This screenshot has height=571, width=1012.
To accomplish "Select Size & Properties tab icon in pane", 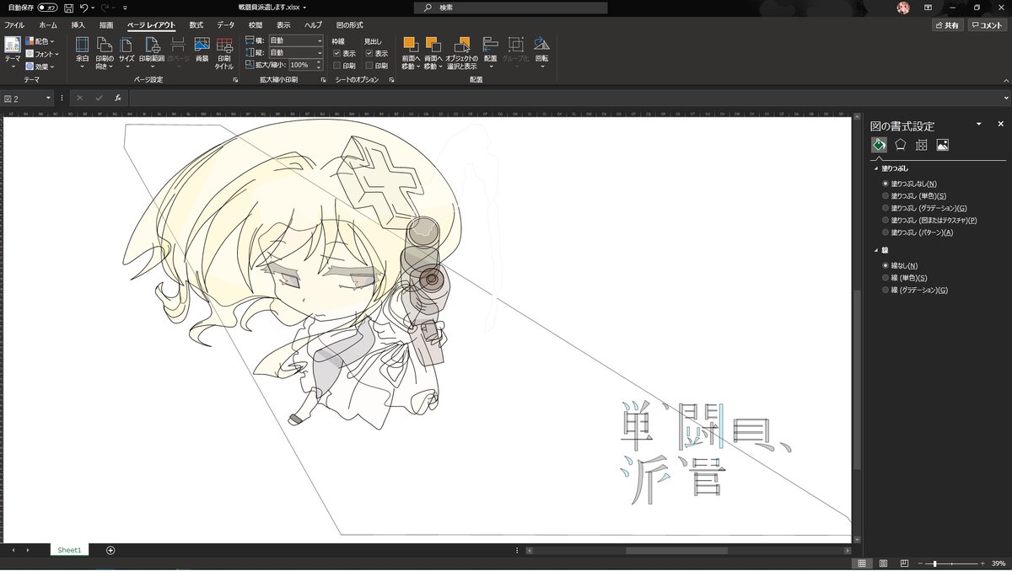I will [922, 145].
